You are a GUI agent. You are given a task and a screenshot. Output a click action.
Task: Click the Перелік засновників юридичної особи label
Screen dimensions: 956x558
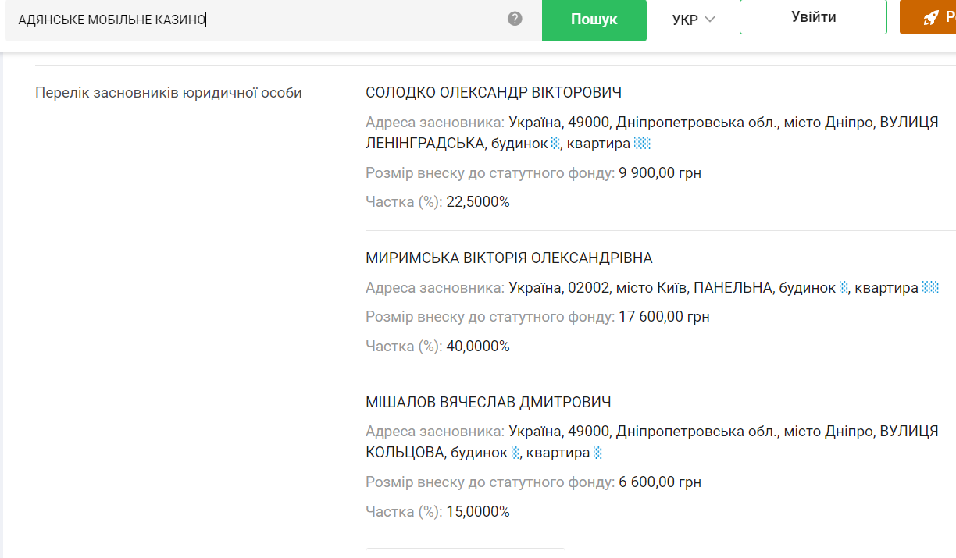click(x=169, y=93)
